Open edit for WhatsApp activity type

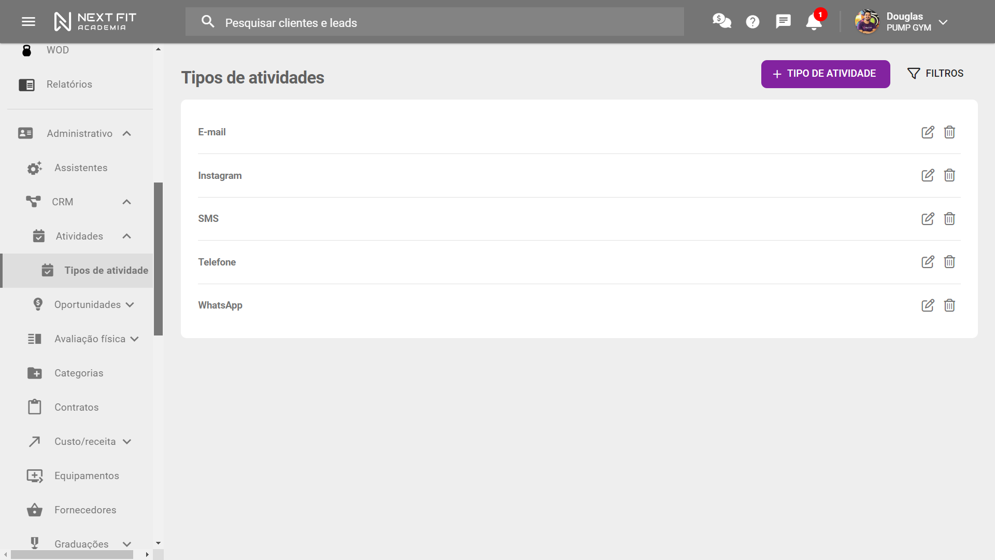point(928,305)
